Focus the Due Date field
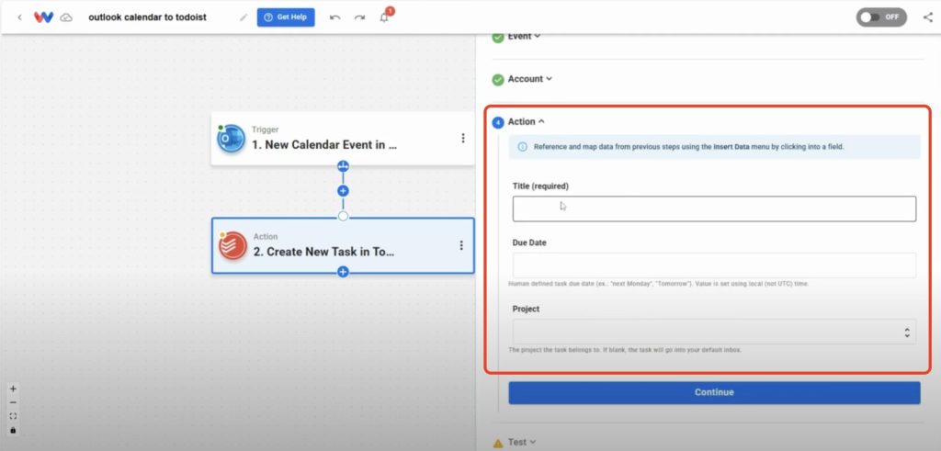941x451 pixels. (714, 265)
